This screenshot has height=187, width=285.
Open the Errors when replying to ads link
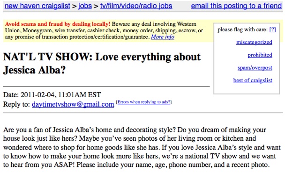[x=144, y=102]
